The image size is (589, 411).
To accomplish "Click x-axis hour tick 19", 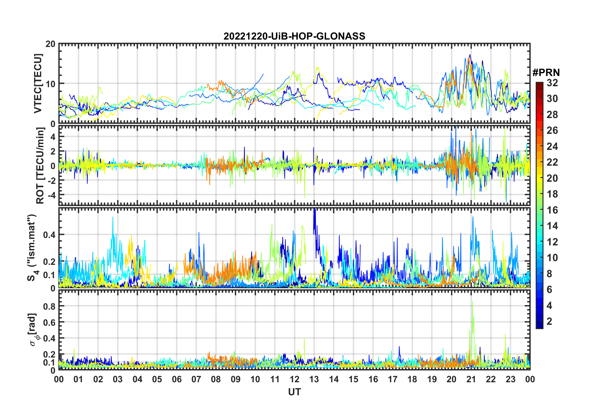I will pyautogui.click(x=432, y=379).
